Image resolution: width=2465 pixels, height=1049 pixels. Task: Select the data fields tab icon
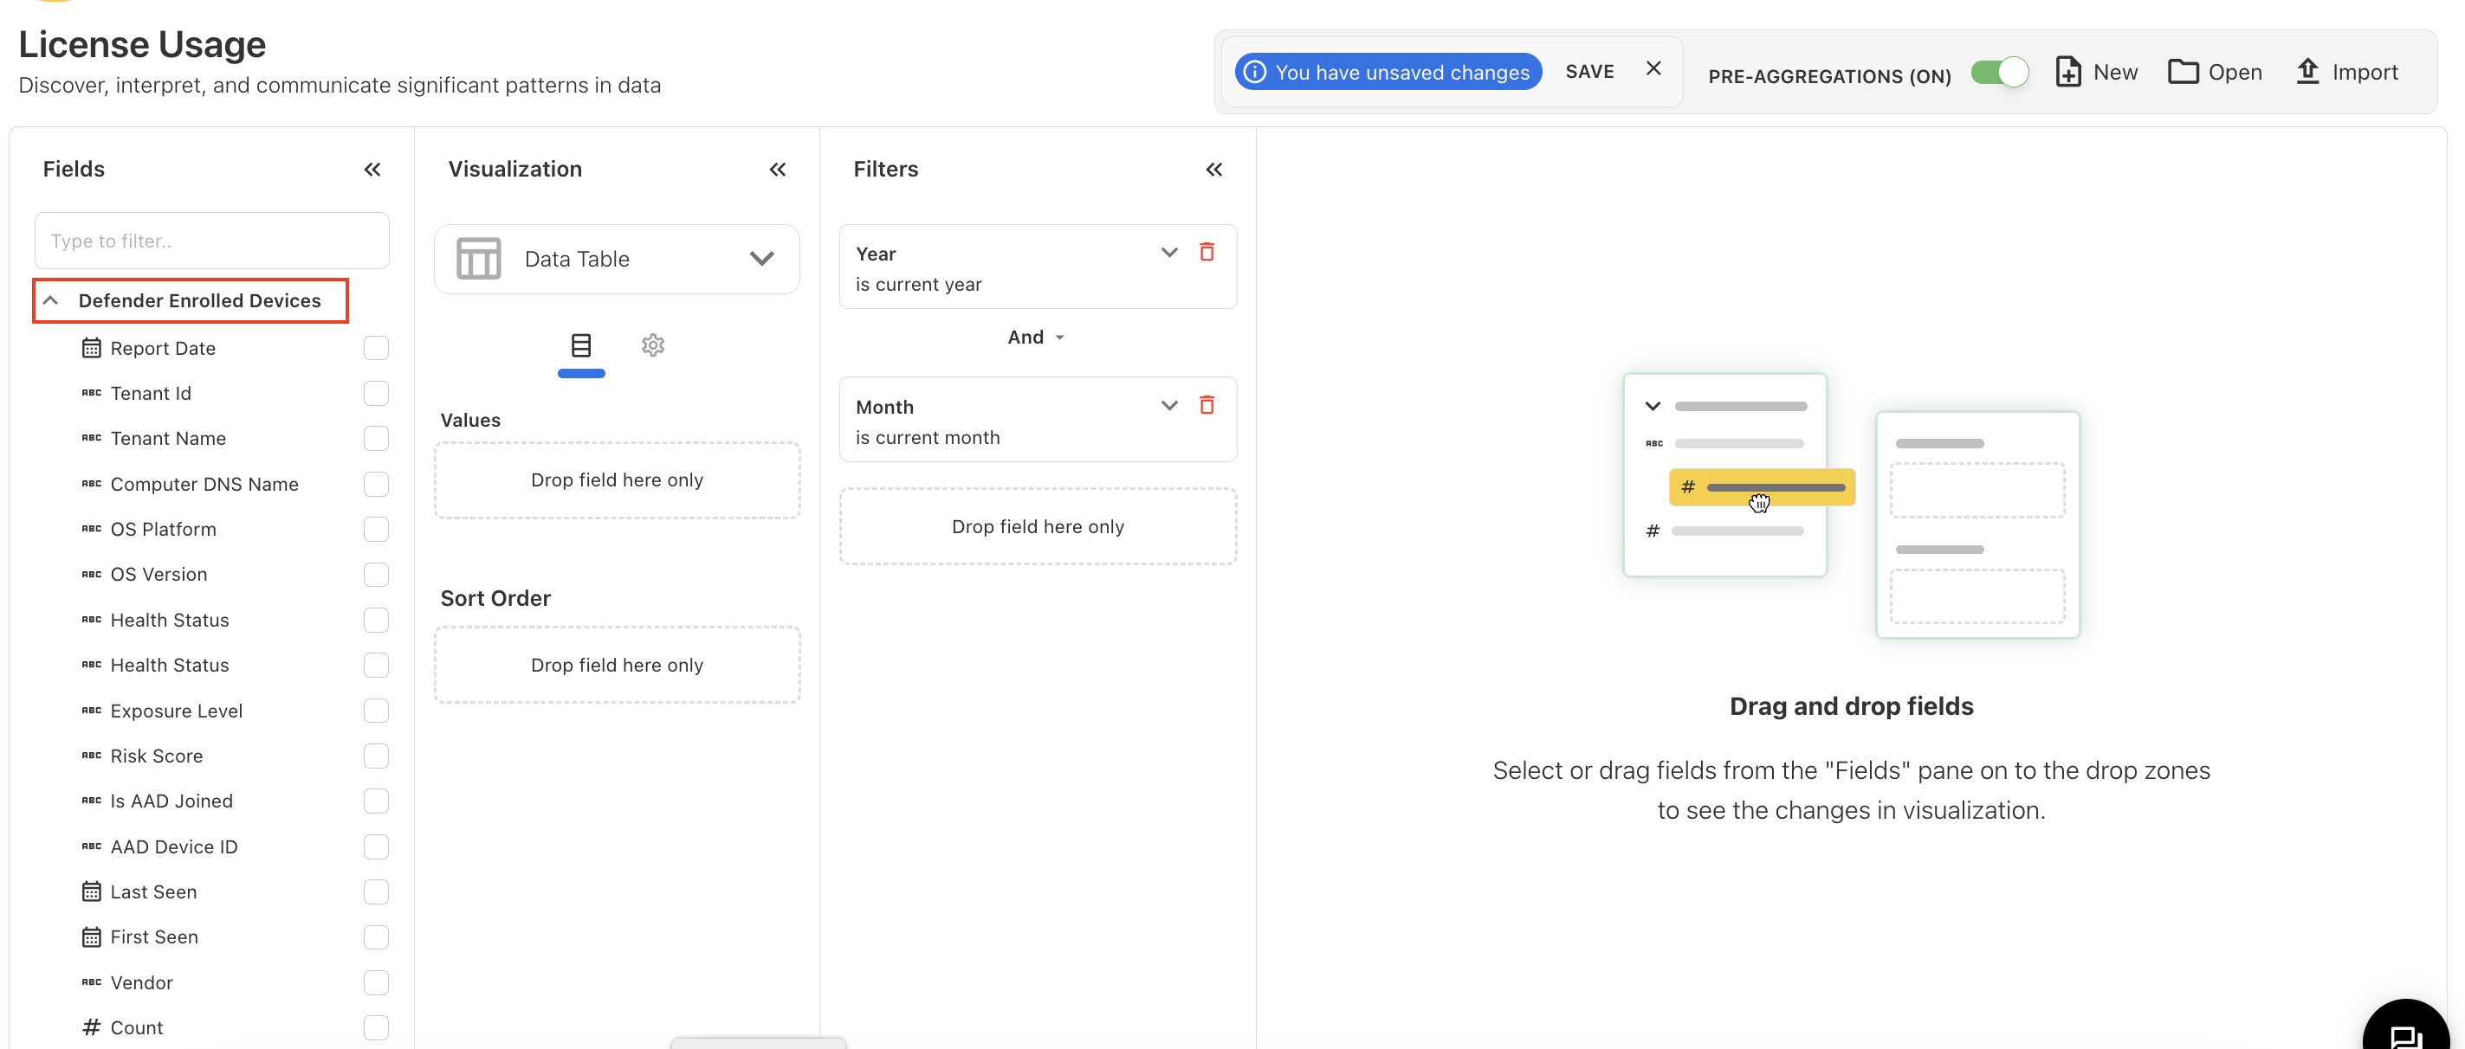pyautogui.click(x=581, y=345)
